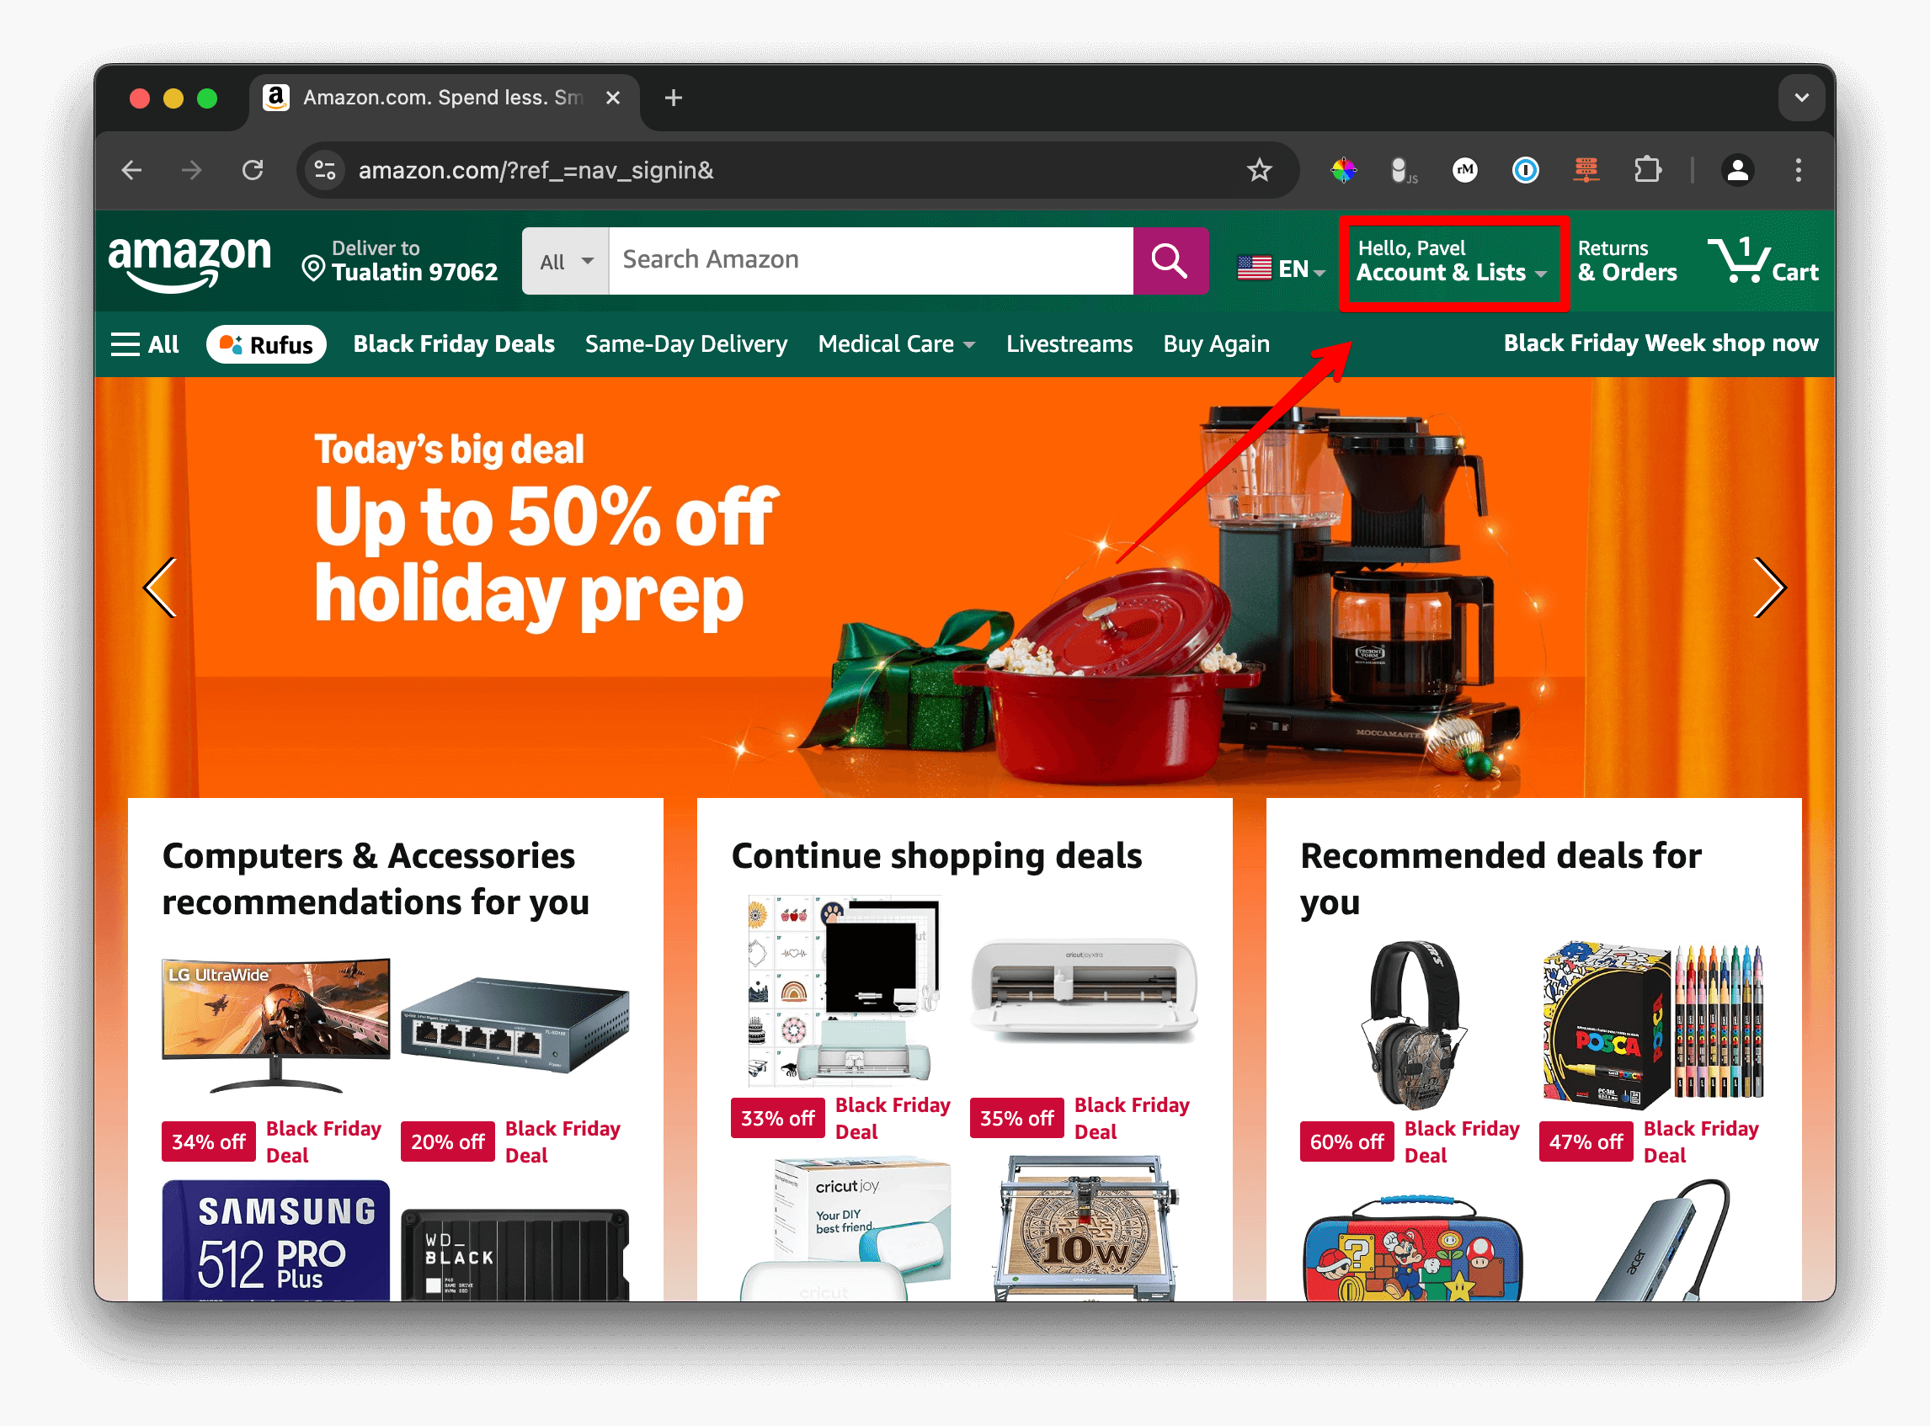Expand Account & Lists menu
Viewport: 1930px width, 1426px height.
[1453, 261]
